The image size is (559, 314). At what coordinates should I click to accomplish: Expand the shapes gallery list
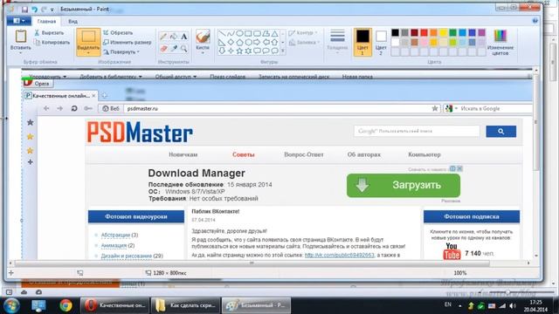283,51
